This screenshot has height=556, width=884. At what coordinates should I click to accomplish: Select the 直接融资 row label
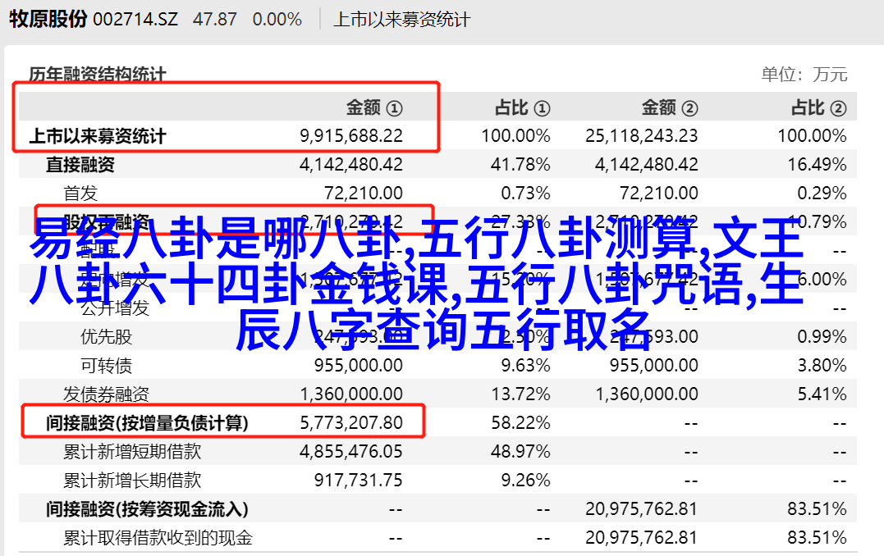[x=80, y=165]
